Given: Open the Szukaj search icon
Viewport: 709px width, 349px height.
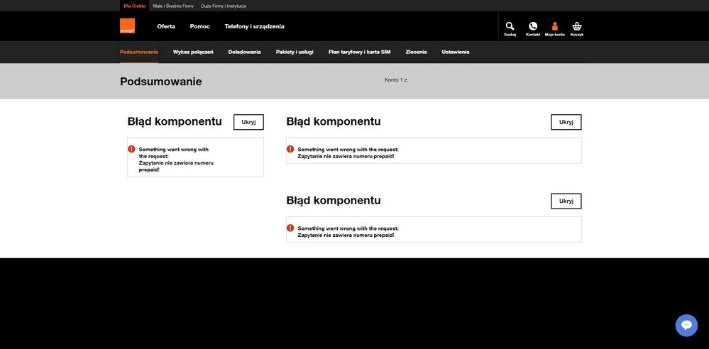Looking at the screenshot, I should point(510,27).
